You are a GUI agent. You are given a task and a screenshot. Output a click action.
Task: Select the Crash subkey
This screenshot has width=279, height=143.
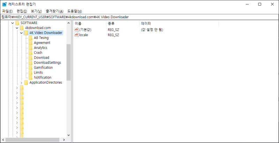(38, 53)
